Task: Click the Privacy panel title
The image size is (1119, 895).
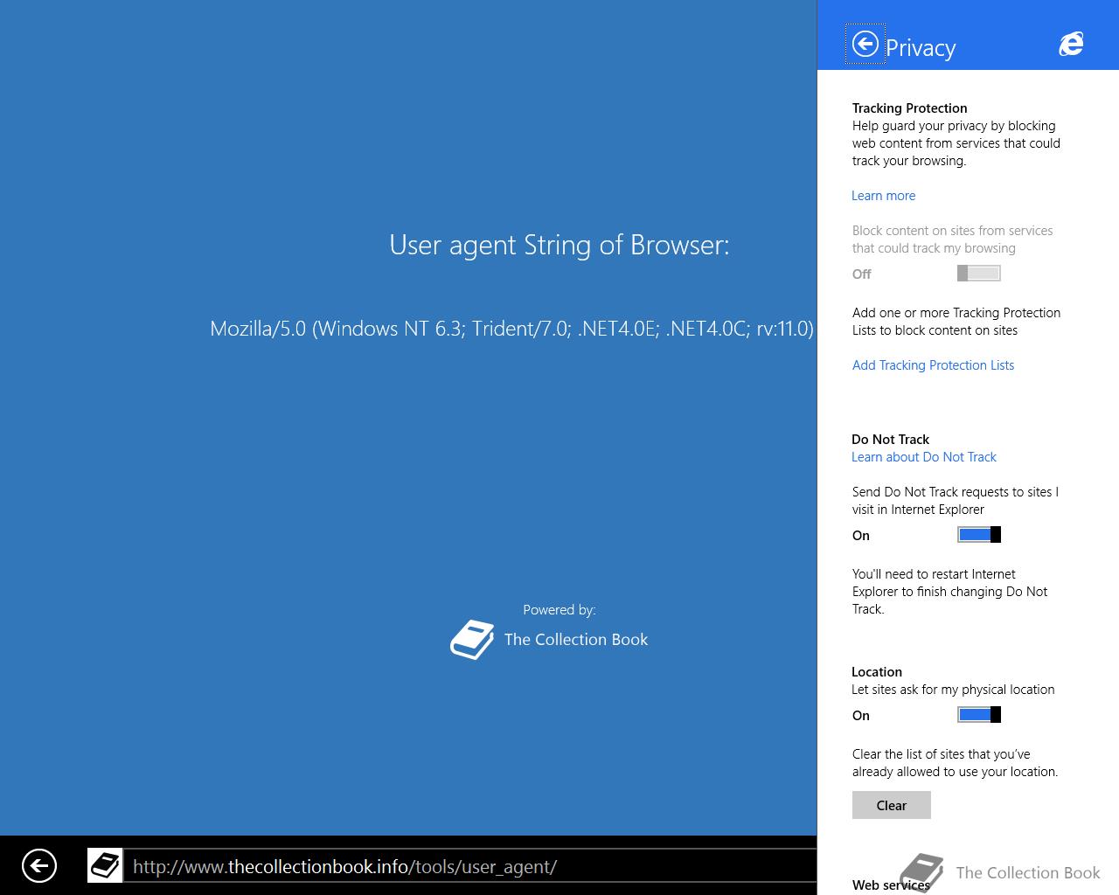Action: click(921, 48)
